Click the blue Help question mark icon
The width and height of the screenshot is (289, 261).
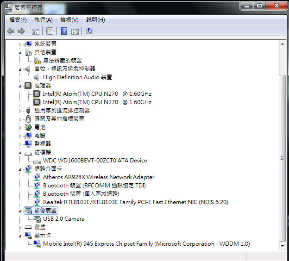64,31
